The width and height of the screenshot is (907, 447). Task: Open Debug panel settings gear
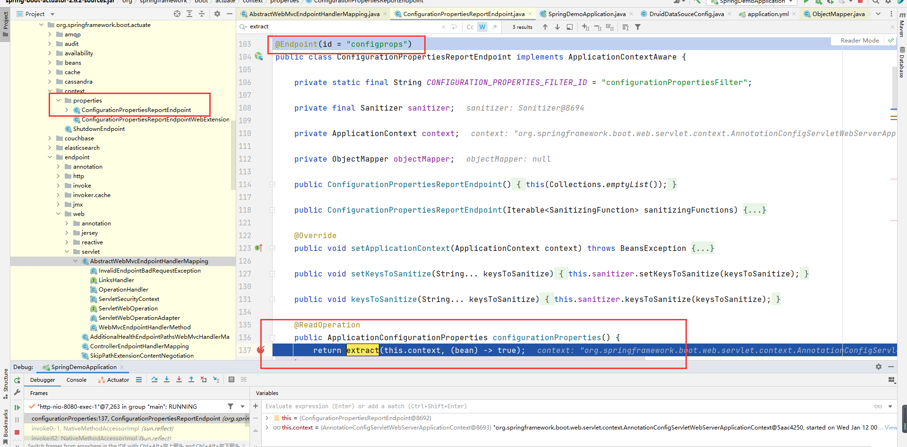[879, 367]
